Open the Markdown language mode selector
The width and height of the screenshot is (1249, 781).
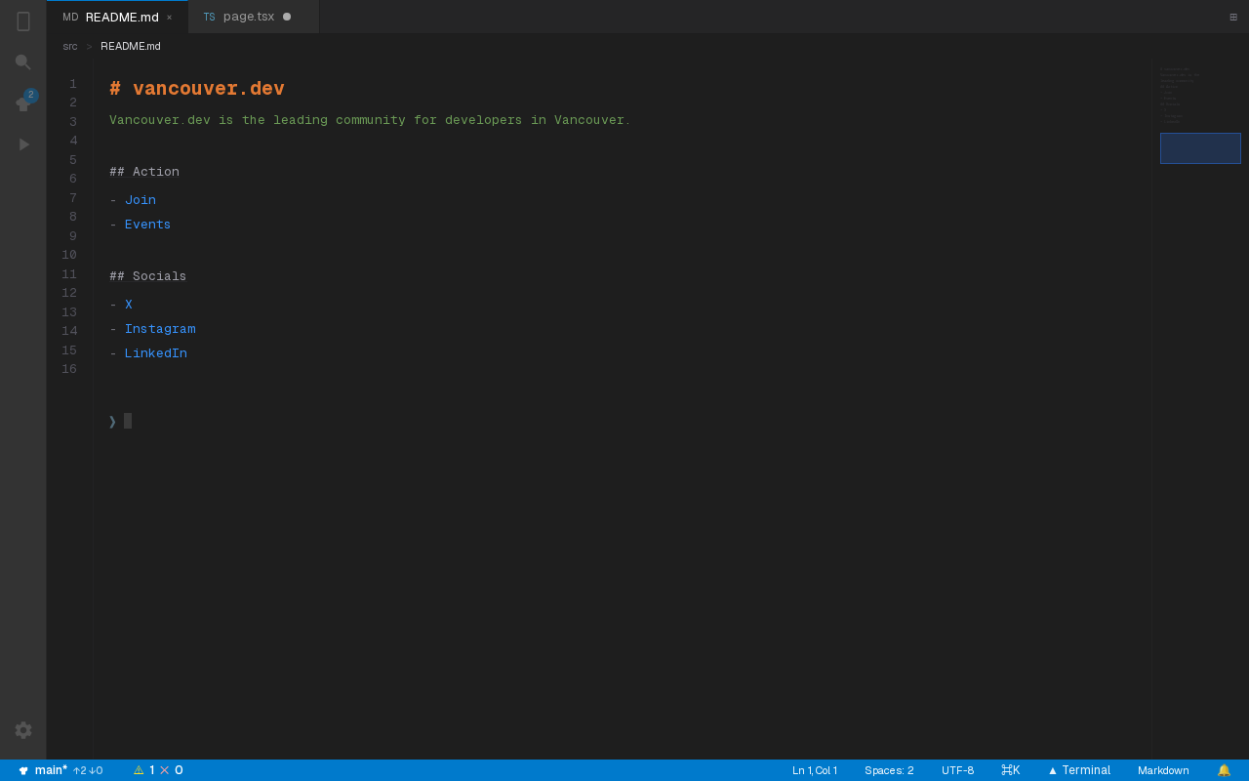click(x=1163, y=770)
